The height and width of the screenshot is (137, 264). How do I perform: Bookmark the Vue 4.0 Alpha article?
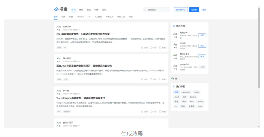162,112
